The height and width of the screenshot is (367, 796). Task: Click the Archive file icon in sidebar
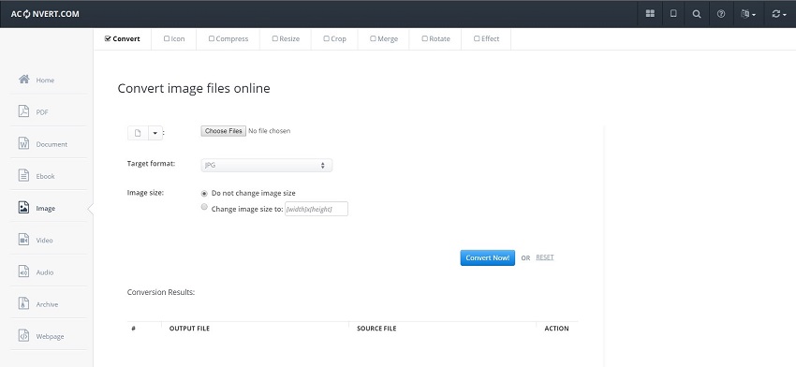click(23, 303)
